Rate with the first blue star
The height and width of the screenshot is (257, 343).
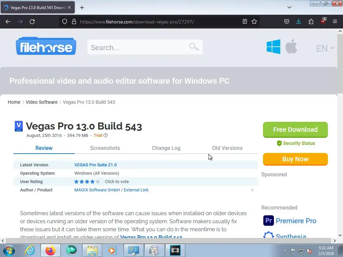pos(76,182)
